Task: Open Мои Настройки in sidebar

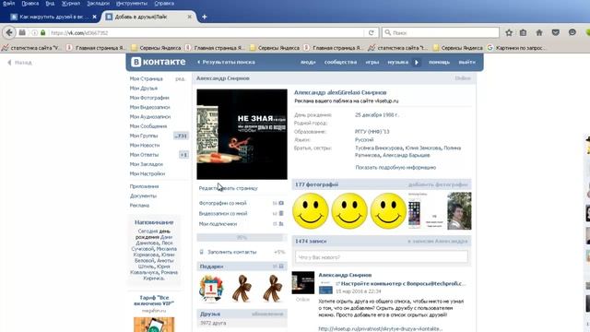Action: click(x=147, y=173)
